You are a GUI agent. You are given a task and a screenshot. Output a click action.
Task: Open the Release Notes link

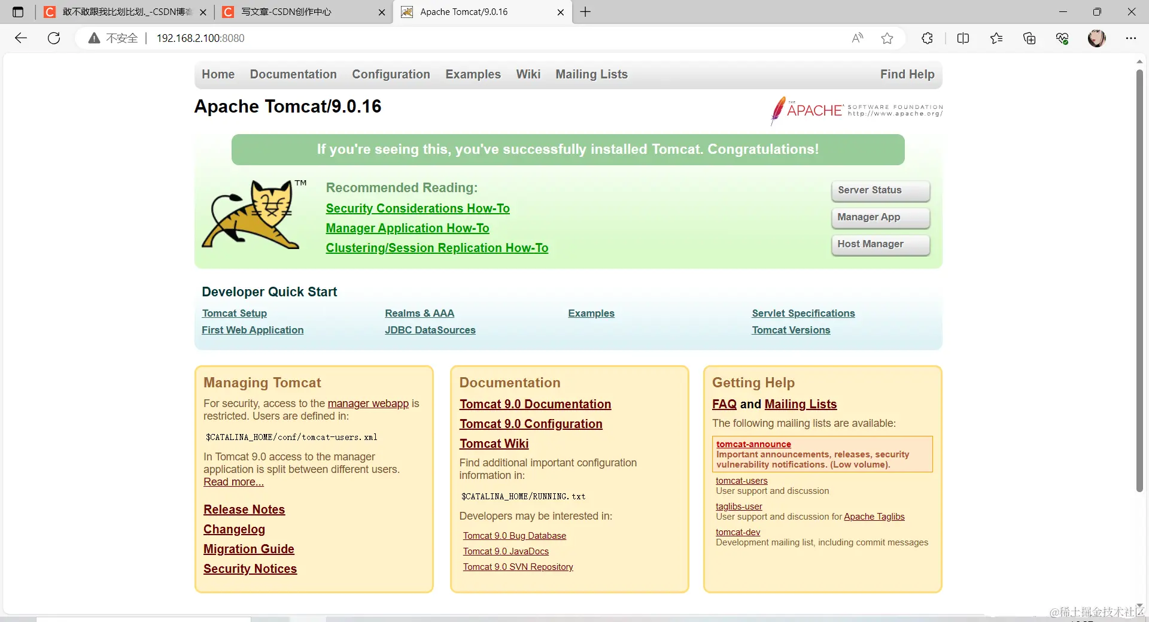pos(244,509)
